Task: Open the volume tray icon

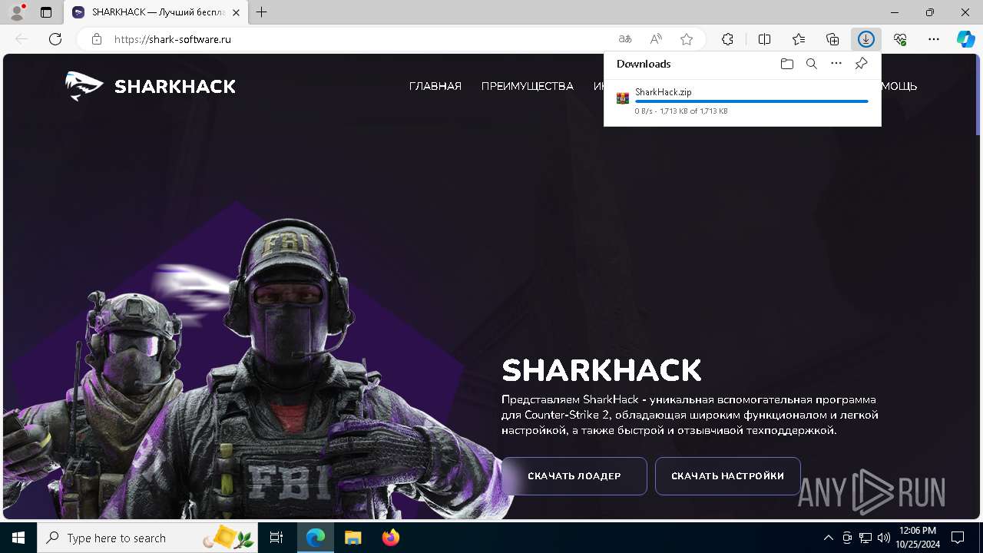Action: pyautogui.click(x=884, y=538)
